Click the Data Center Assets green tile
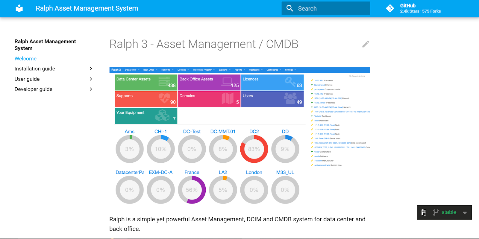Image resolution: width=479 pixels, height=239 pixels. pyautogui.click(x=146, y=83)
